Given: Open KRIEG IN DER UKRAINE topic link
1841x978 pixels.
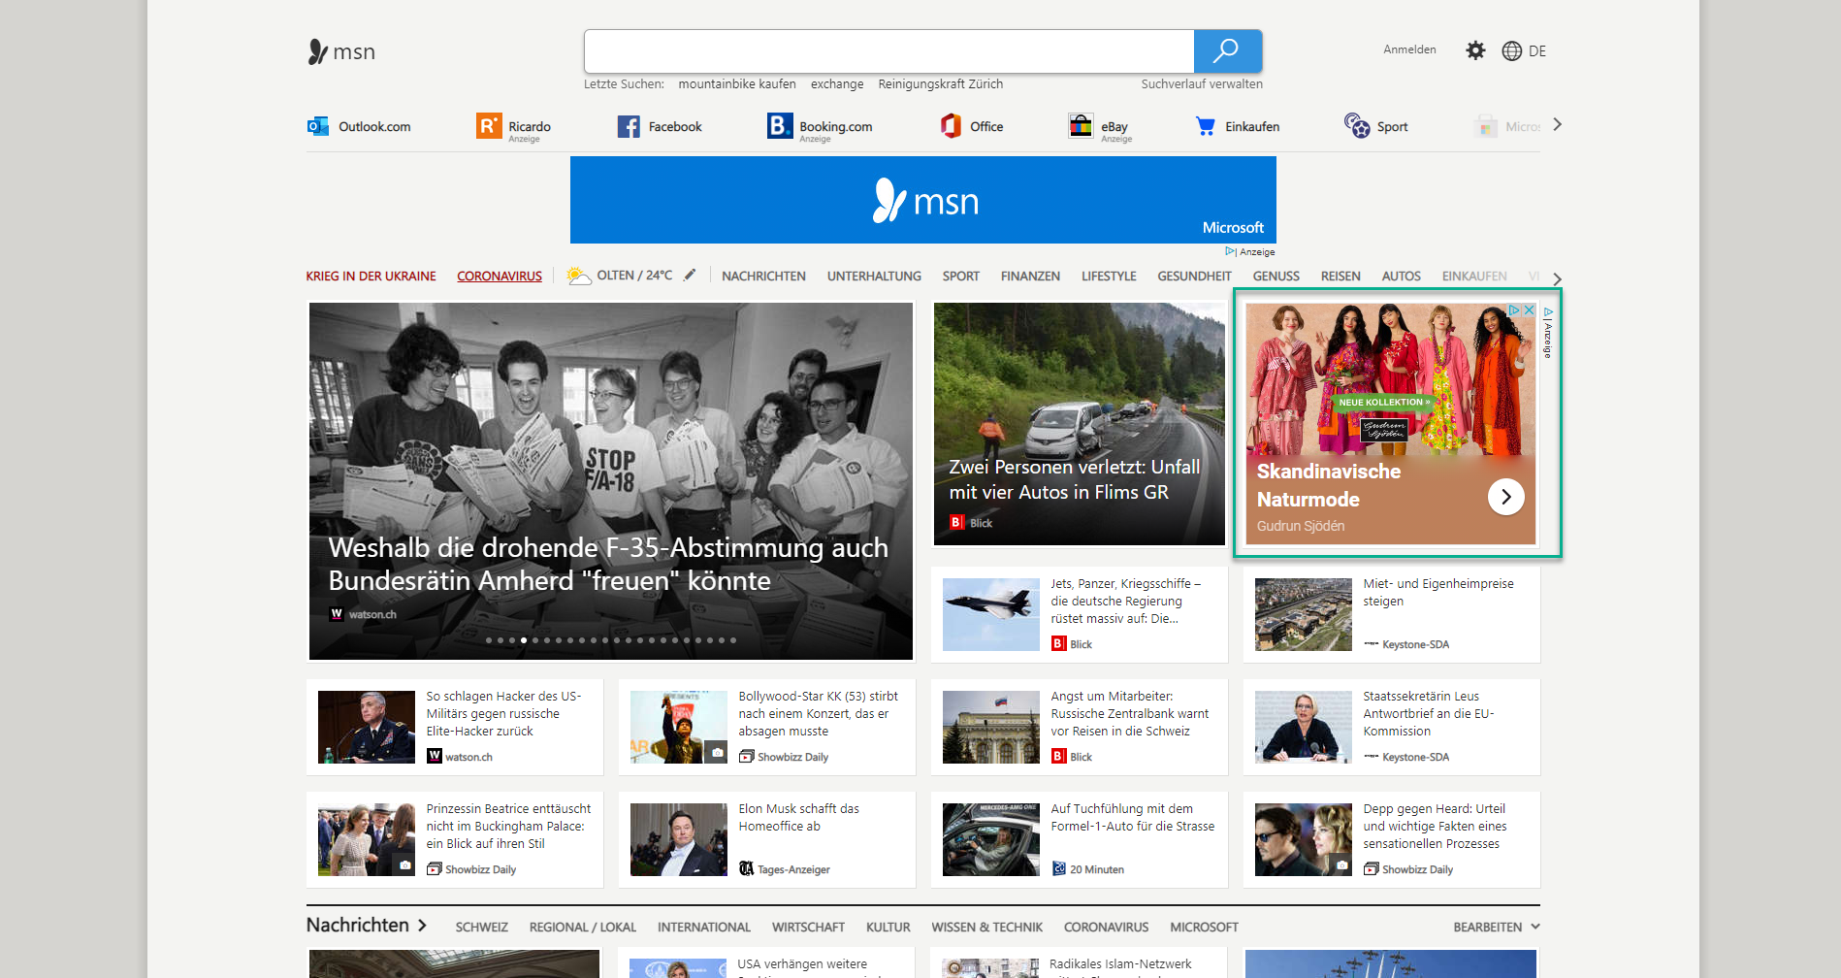Looking at the screenshot, I should pos(371,277).
